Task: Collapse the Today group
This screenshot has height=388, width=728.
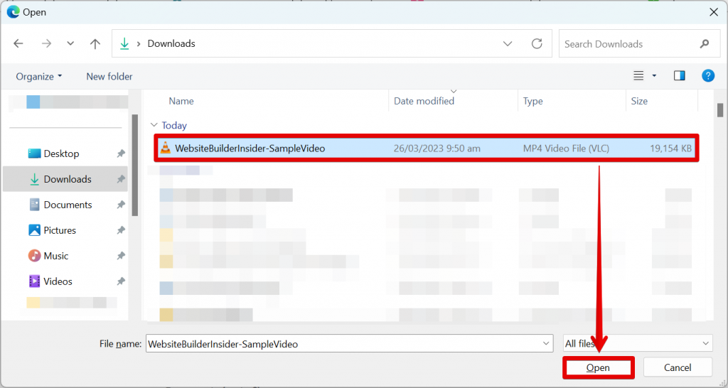Action: tap(154, 125)
